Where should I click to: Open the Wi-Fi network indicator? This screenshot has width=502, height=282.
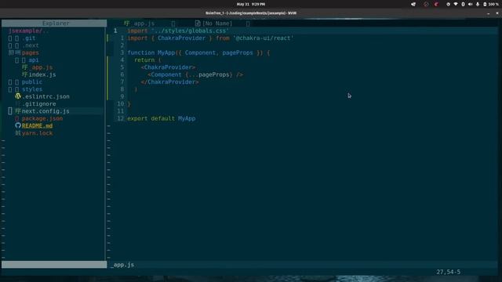coord(456,4)
